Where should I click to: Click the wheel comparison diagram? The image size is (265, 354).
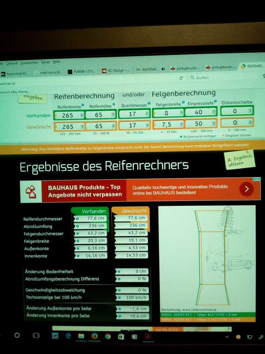(207, 264)
